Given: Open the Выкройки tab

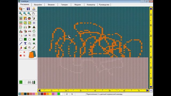Looking at the screenshot, I should coord(38,5).
